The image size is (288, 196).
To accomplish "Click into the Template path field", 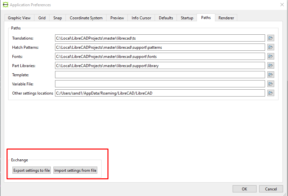I will click(x=160, y=75).
